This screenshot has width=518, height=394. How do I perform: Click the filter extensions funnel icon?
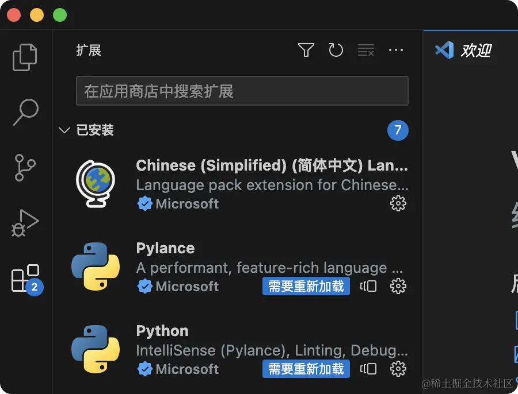click(306, 50)
